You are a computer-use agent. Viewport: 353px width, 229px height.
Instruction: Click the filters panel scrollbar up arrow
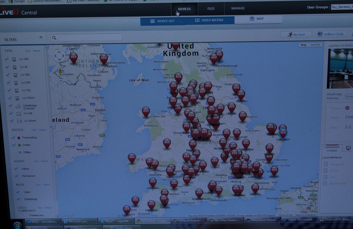(45, 48)
